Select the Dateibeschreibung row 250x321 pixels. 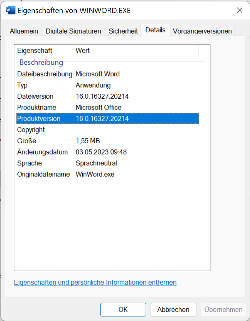107,74
